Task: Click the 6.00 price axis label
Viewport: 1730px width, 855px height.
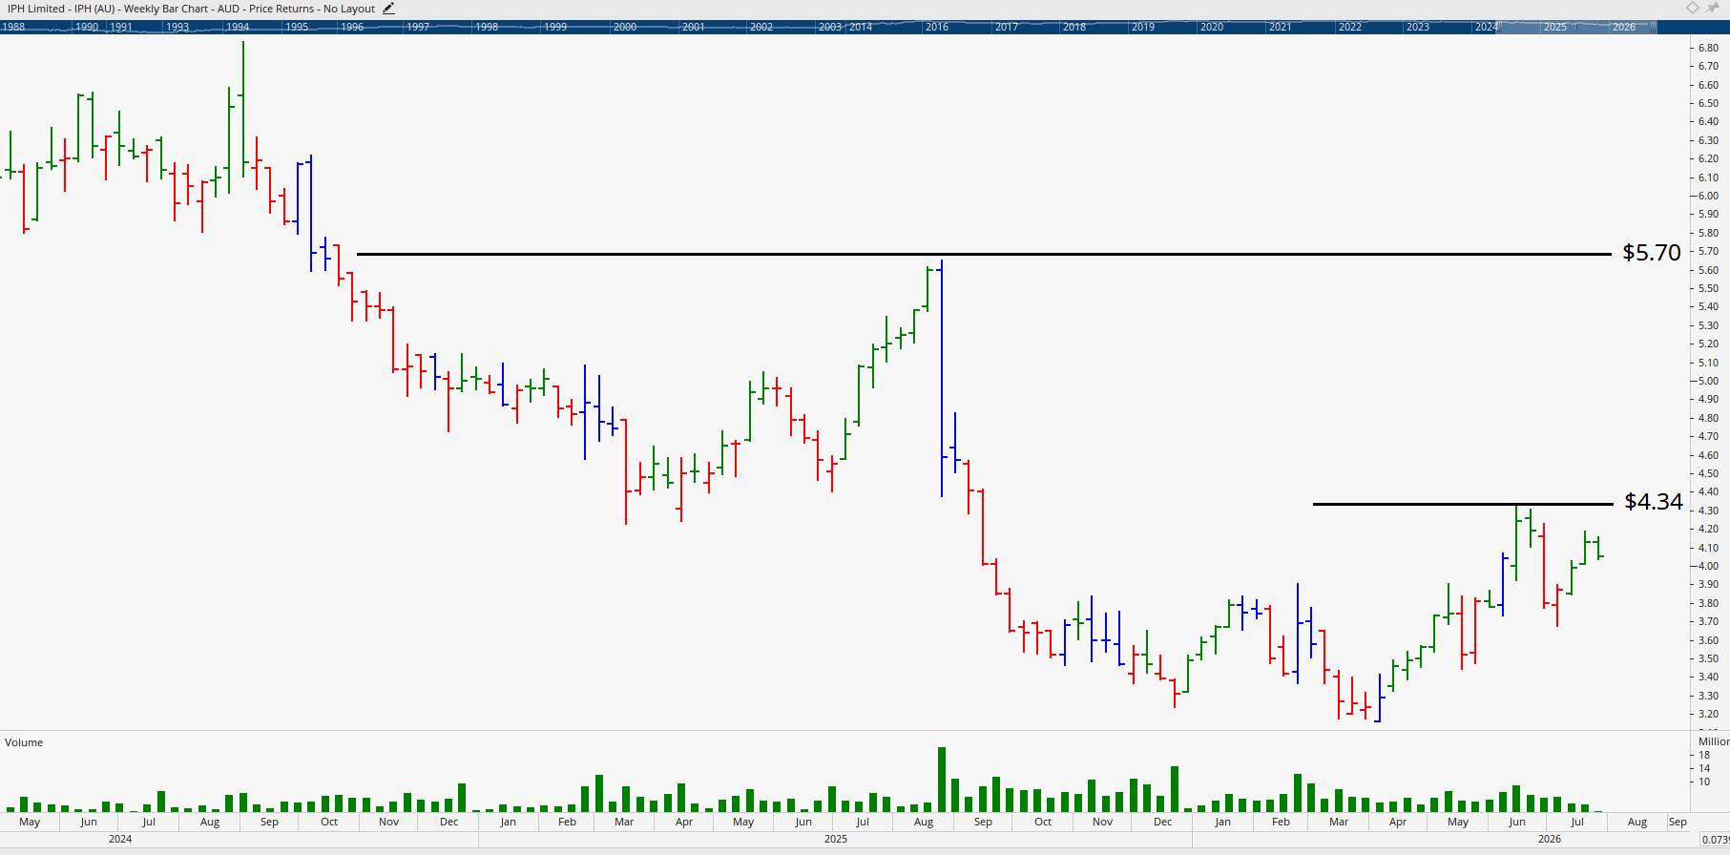Action: coord(1708,196)
